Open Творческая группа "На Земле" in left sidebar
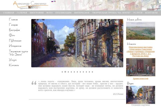Viewport: 161px width, 107px height. 19,53
